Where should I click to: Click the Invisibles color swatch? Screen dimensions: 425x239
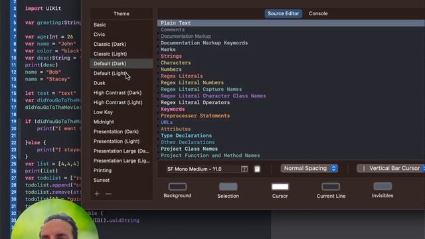[x=382, y=186]
